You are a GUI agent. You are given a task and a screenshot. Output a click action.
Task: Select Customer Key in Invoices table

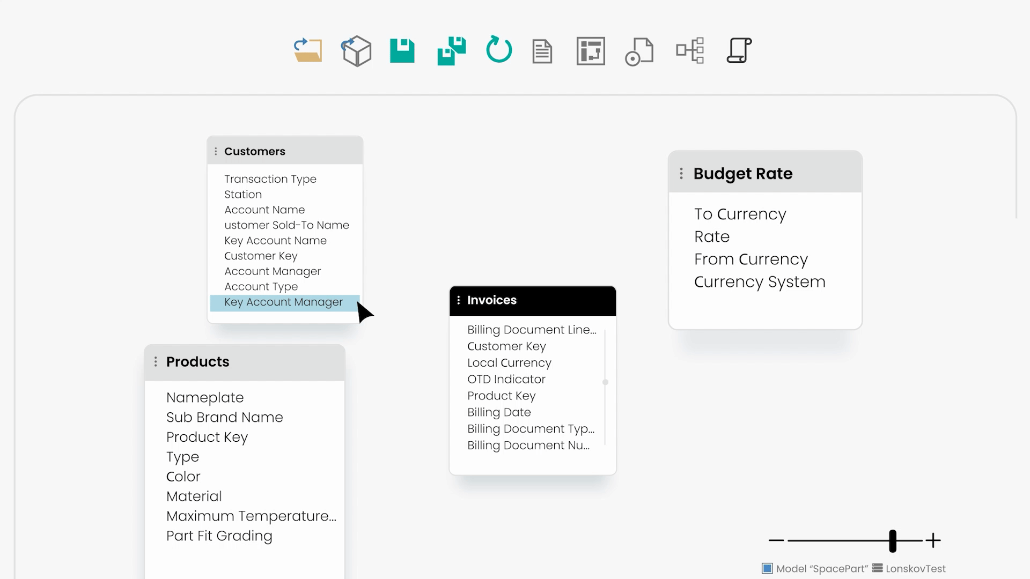coord(506,347)
